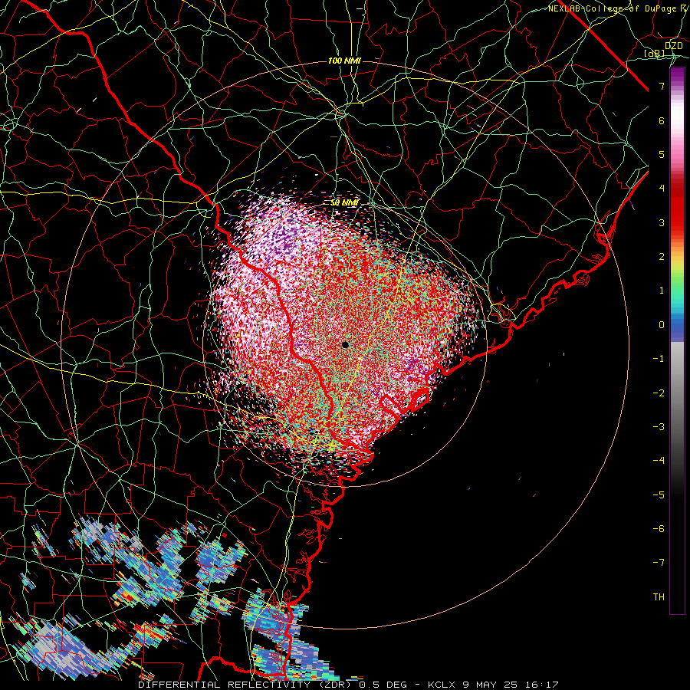Click the 2 value on the color scale
The height and width of the screenshot is (690, 690).
pyautogui.click(x=662, y=257)
